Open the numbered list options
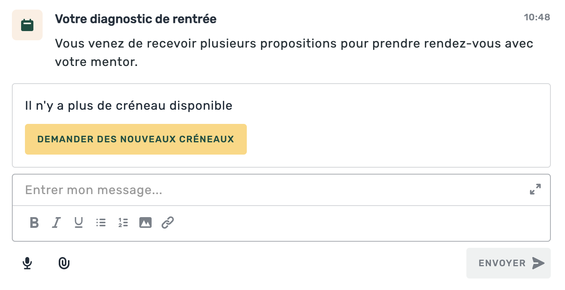The image size is (565, 290). tap(123, 222)
